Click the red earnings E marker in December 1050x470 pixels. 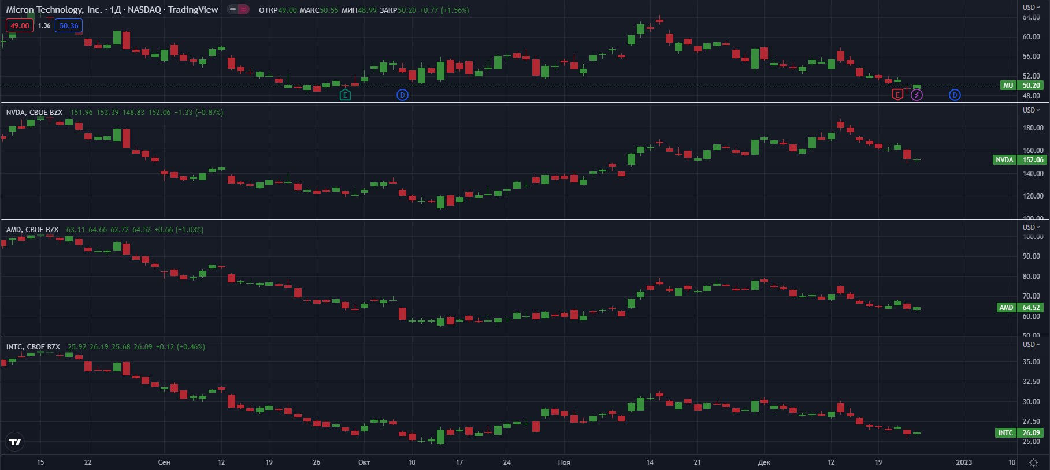[x=897, y=95]
